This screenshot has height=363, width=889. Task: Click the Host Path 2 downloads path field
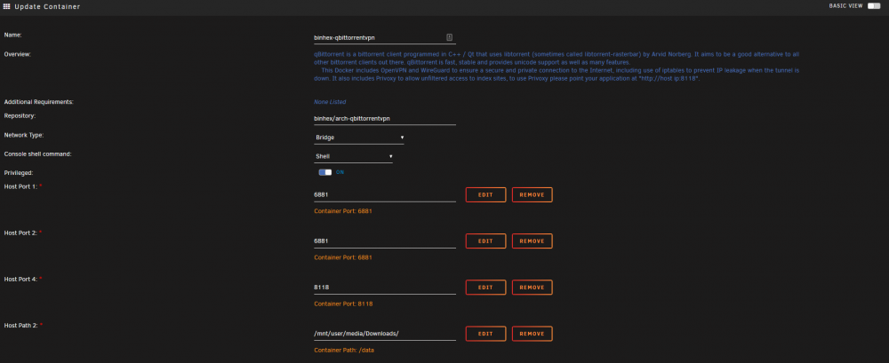pos(385,334)
